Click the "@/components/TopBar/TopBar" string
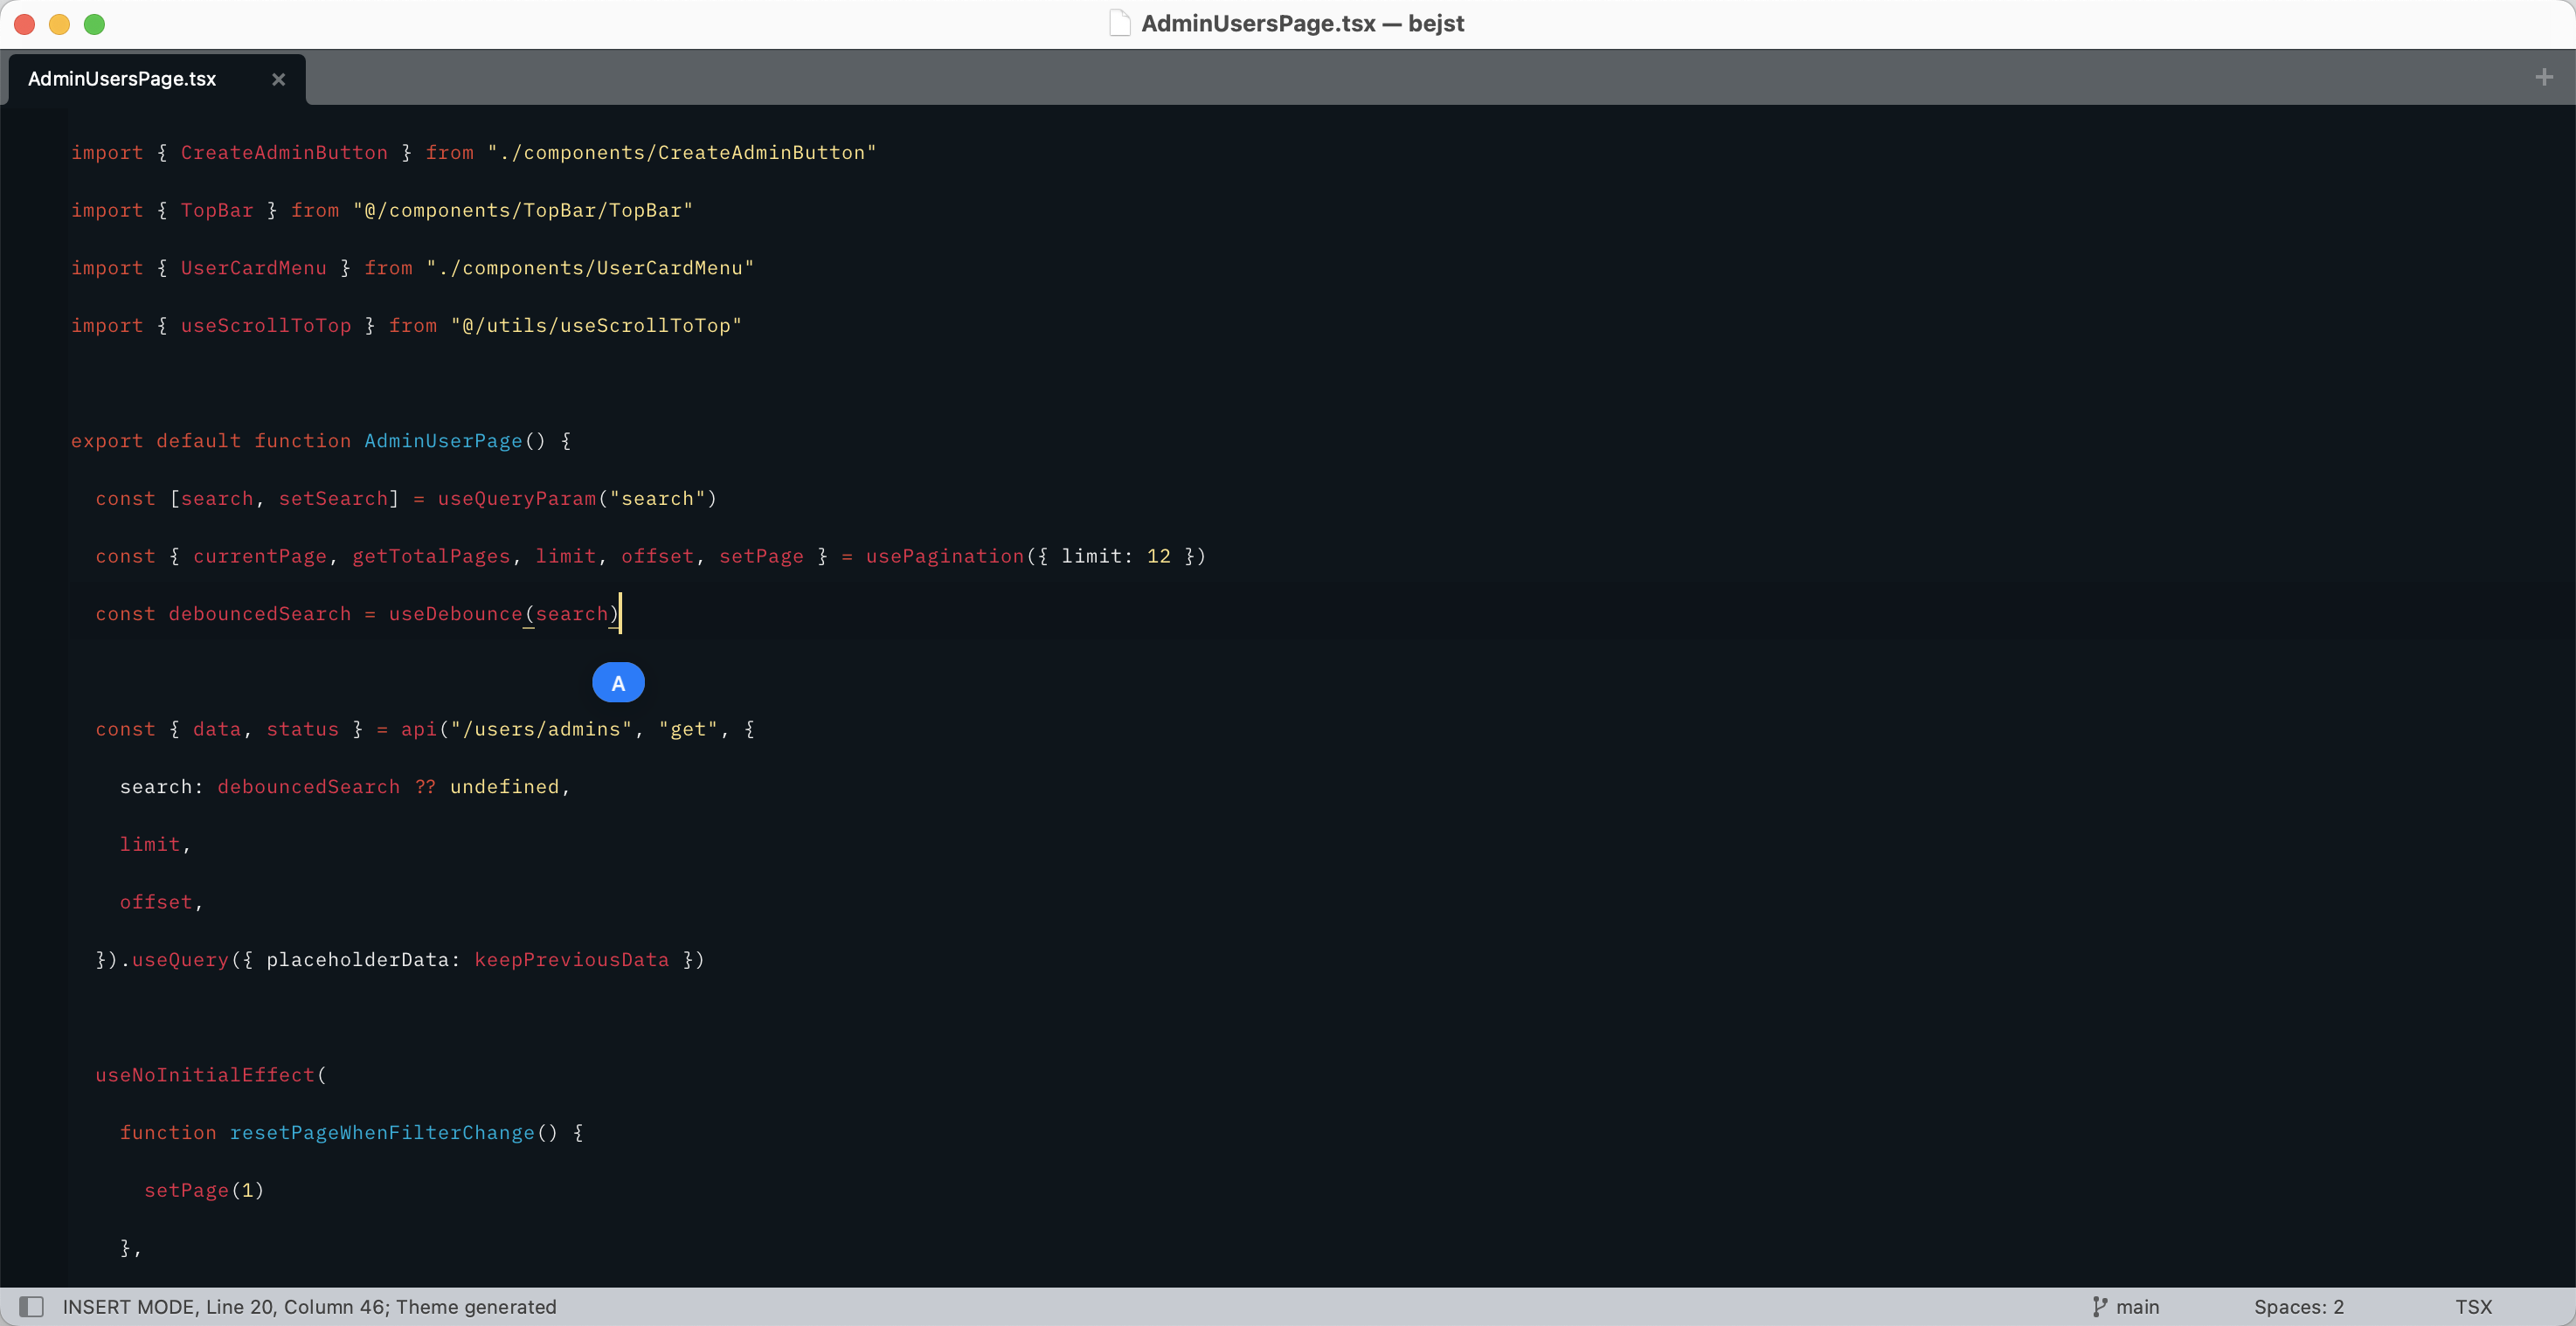Screen dimensions: 2576x1326 (523, 210)
